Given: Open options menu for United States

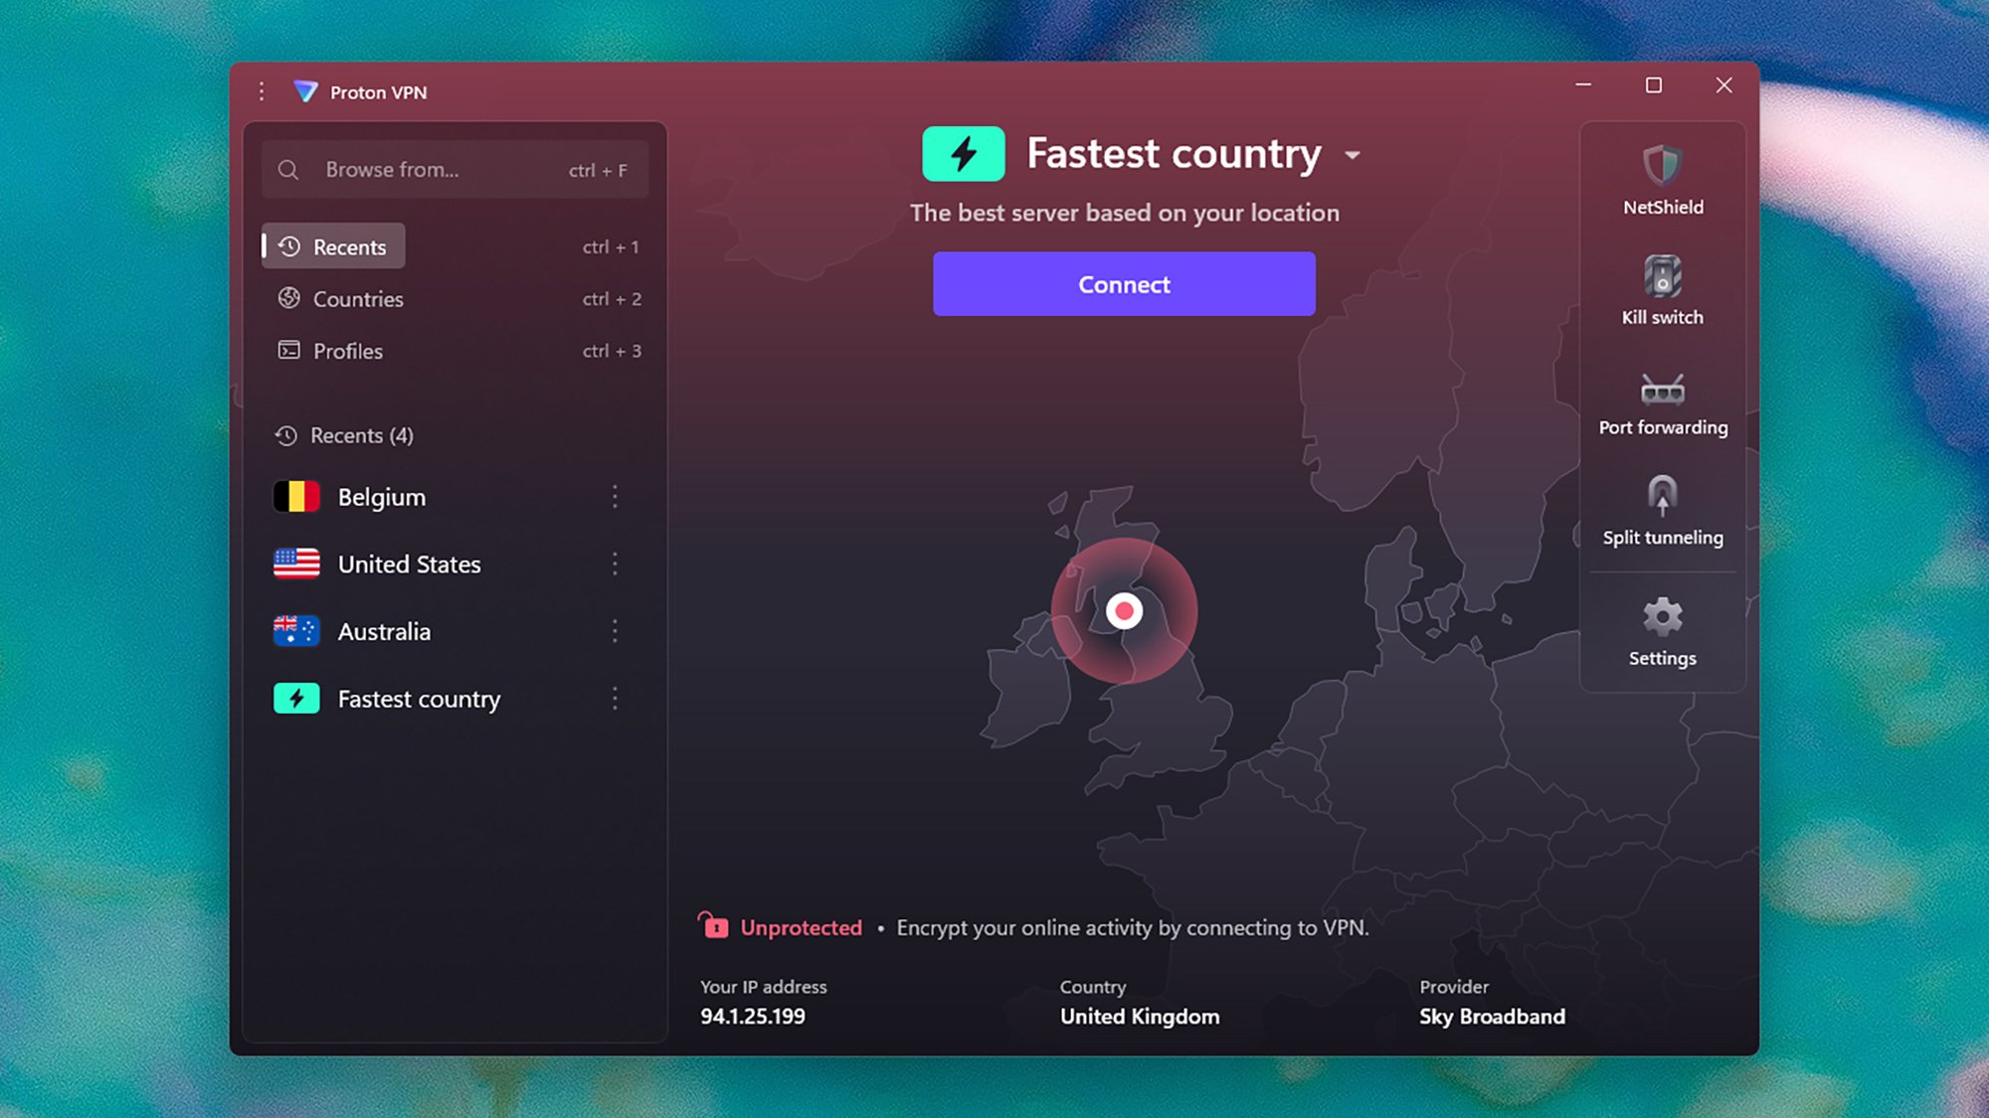Looking at the screenshot, I should (x=615, y=564).
